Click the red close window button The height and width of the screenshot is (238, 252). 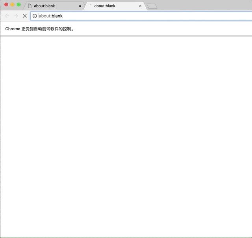tap(6, 5)
